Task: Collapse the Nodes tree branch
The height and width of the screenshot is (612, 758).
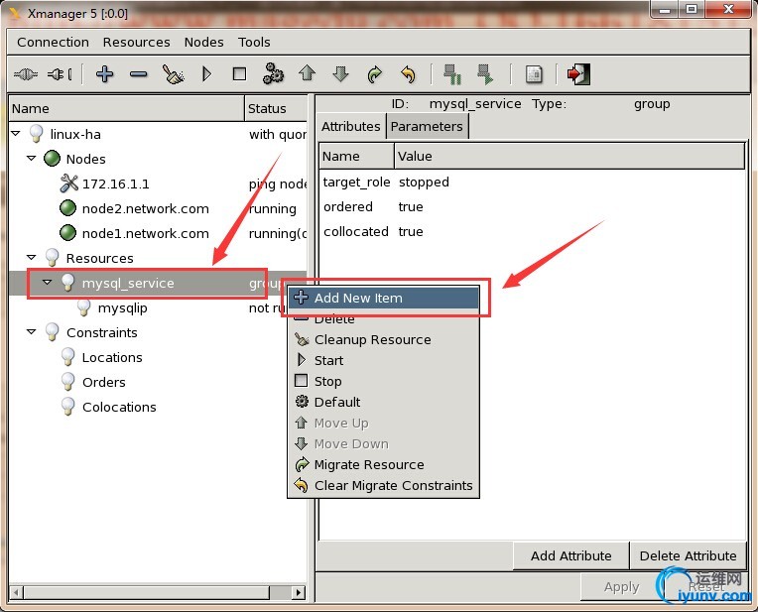Action: point(32,158)
